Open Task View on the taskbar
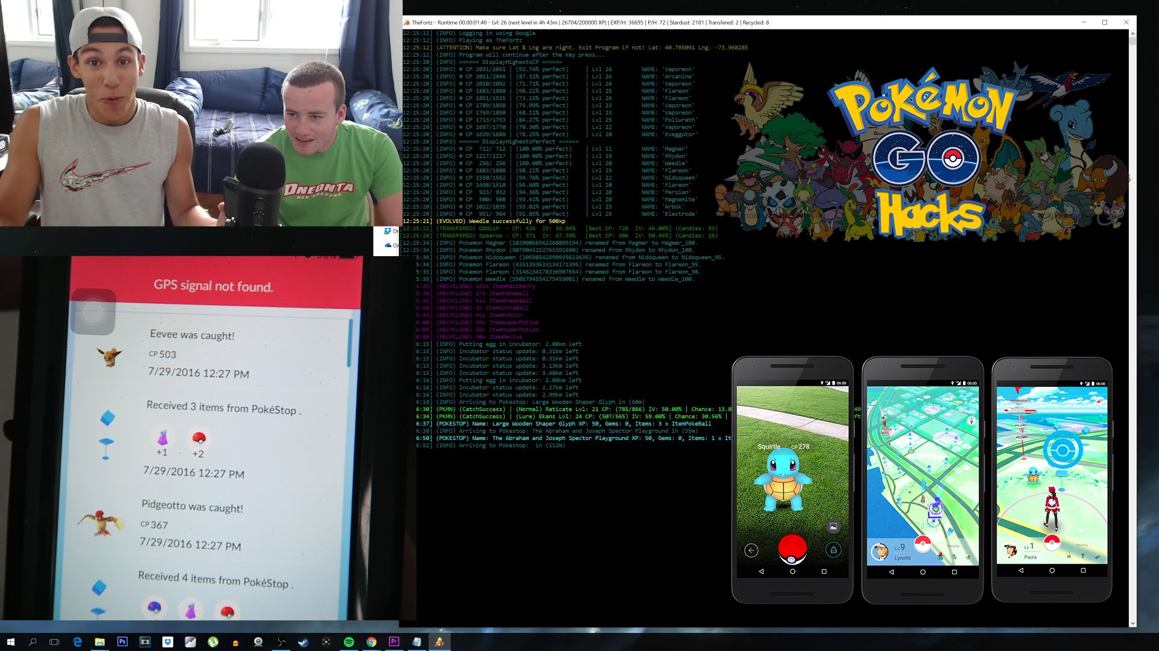The height and width of the screenshot is (651, 1159). click(54, 642)
